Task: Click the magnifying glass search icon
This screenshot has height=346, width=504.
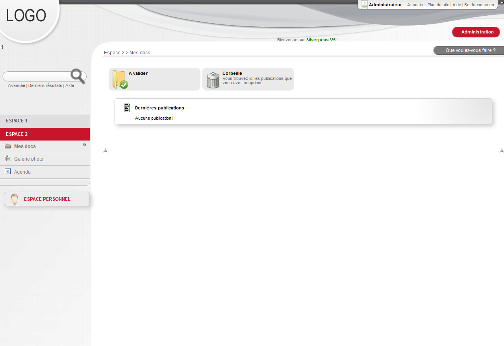Action: coord(78,76)
